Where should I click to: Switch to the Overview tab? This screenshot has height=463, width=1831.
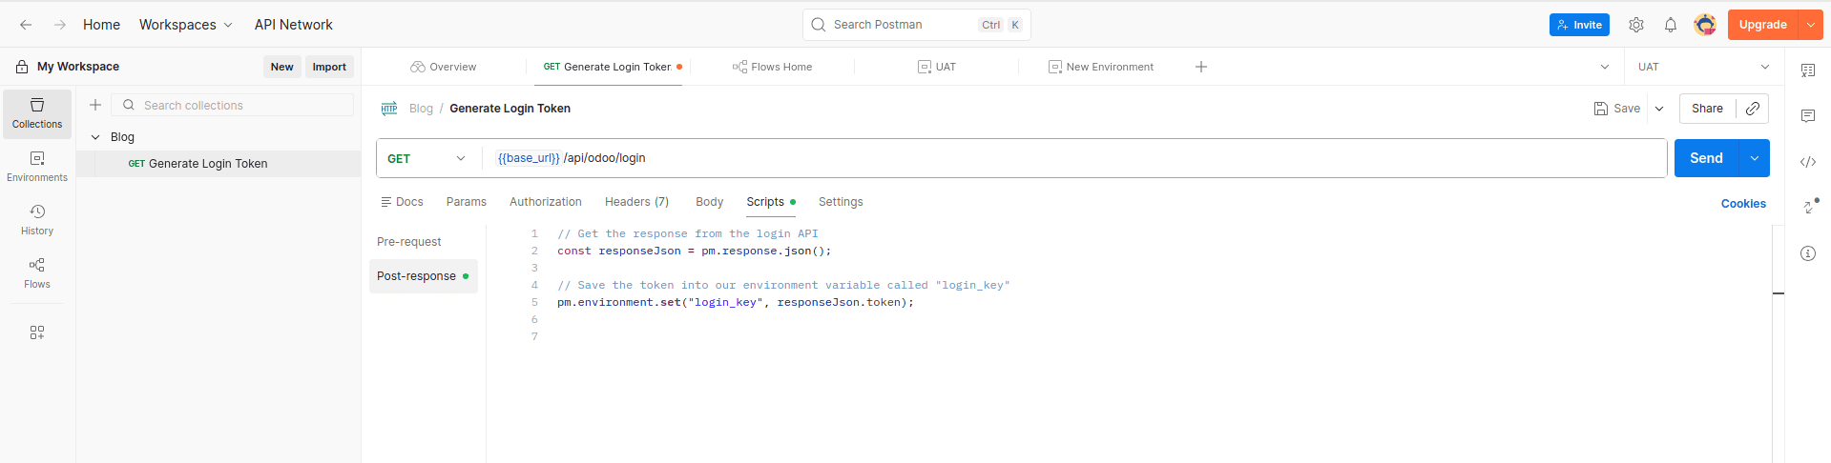[x=444, y=67]
